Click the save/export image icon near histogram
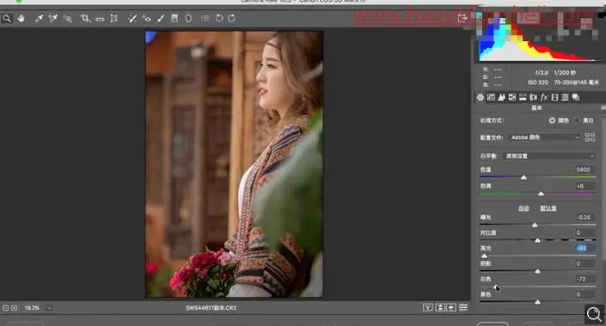 pyautogui.click(x=462, y=18)
